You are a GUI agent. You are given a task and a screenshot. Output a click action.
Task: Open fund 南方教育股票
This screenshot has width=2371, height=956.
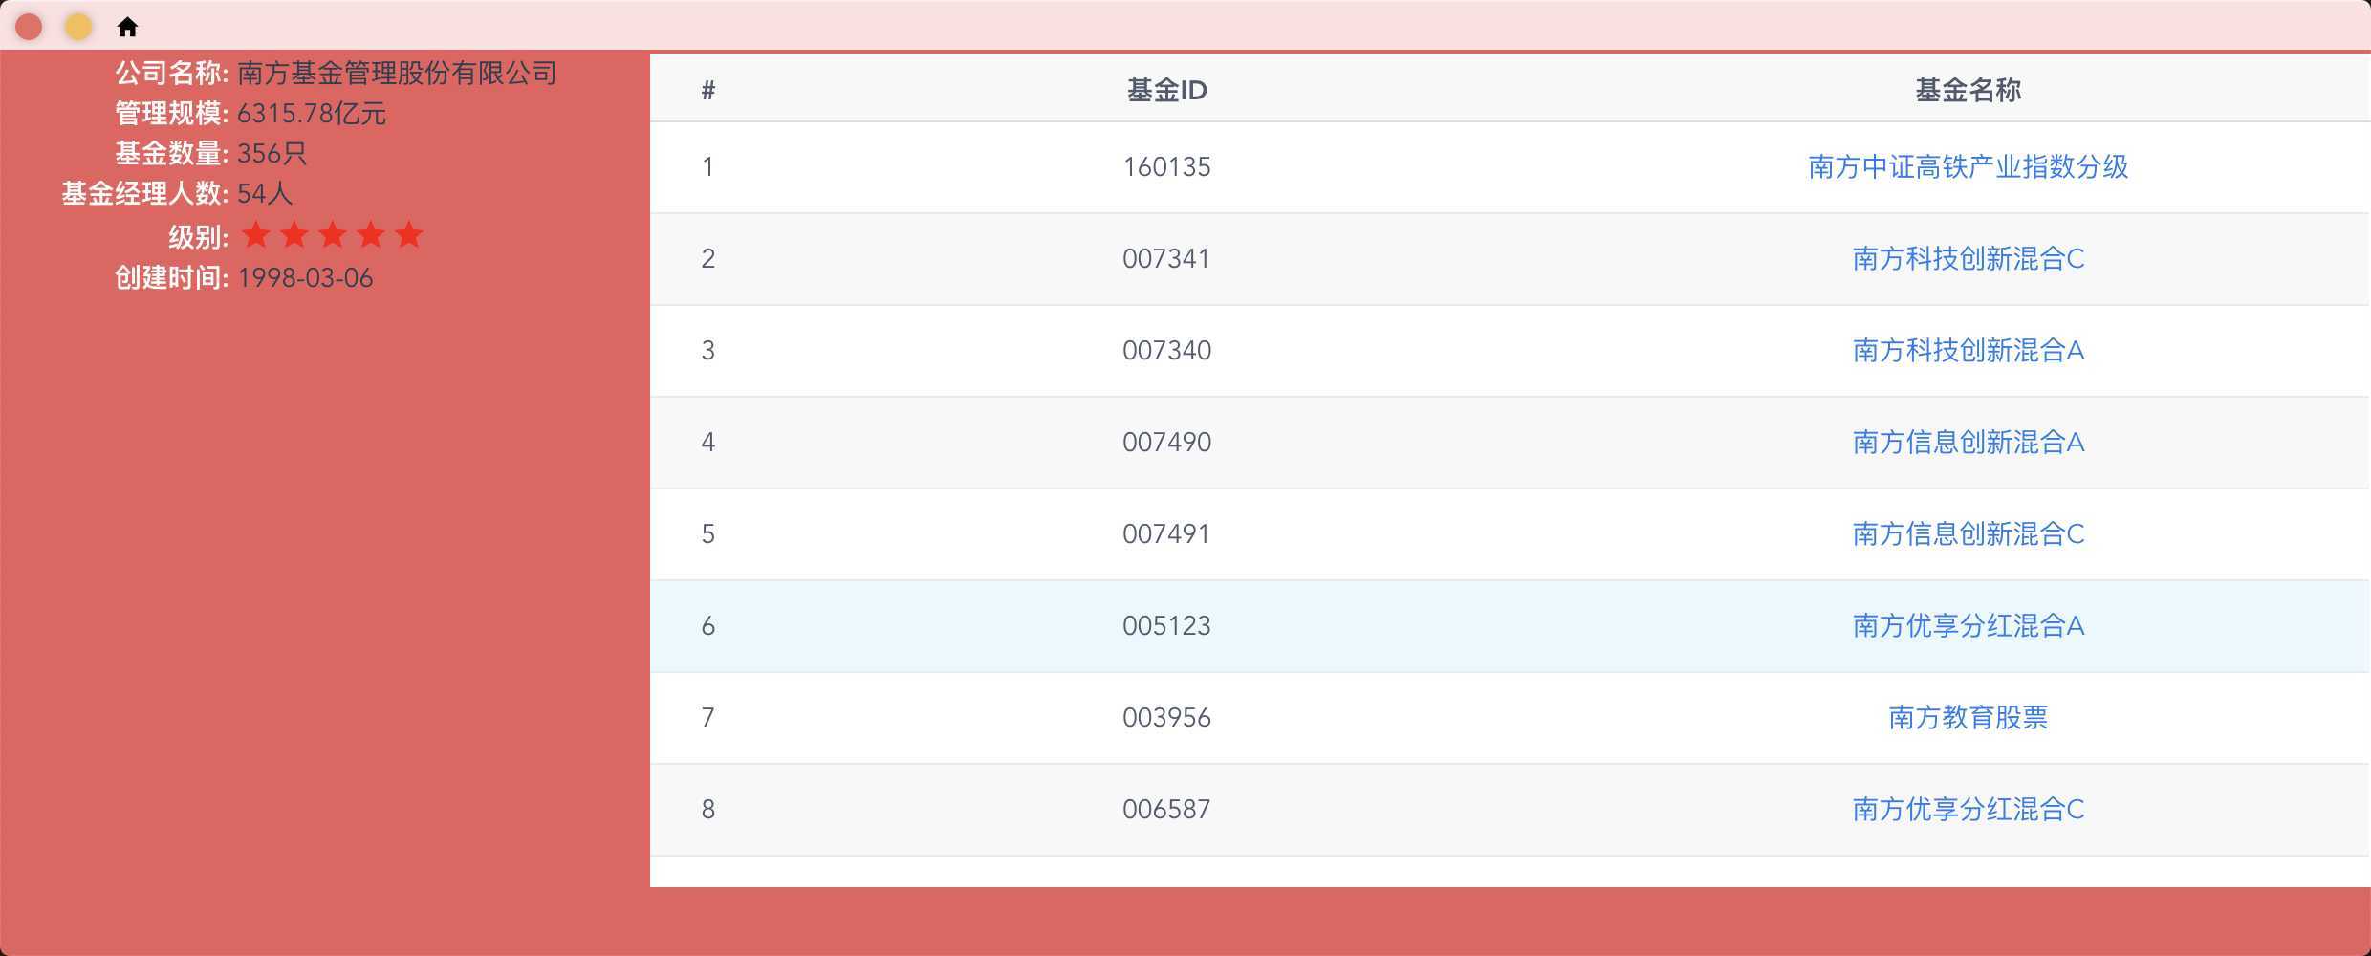[1969, 718]
